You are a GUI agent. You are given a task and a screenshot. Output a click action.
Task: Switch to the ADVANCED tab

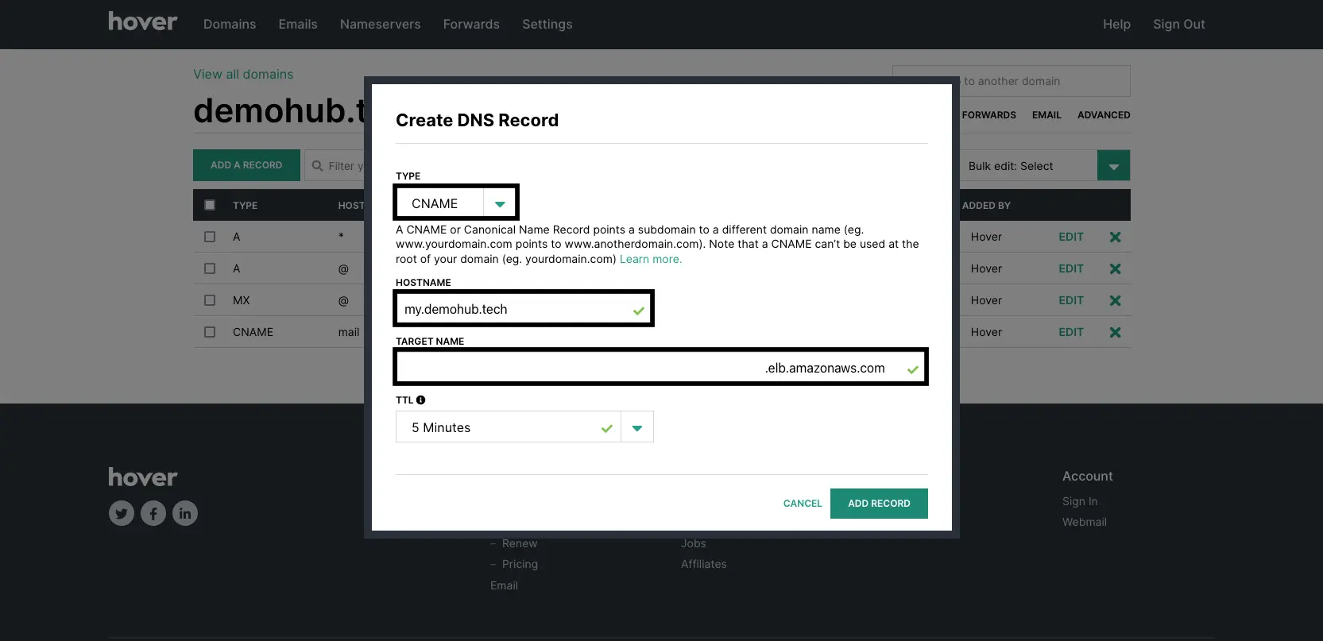click(1104, 115)
